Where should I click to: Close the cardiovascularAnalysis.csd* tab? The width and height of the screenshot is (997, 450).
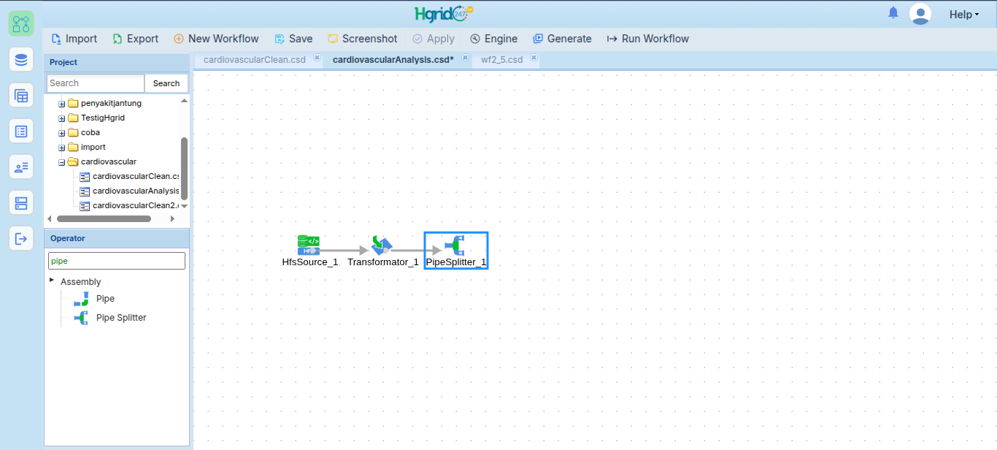click(x=465, y=58)
